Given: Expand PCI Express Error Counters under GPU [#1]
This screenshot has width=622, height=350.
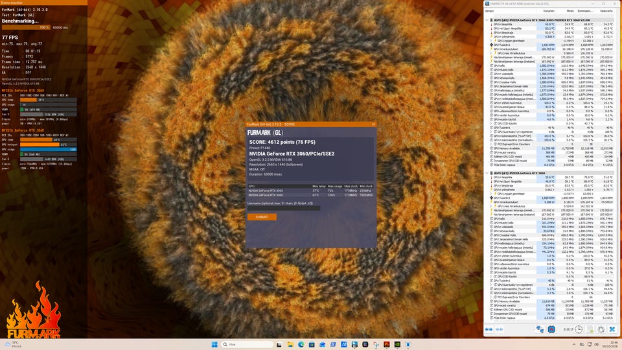Looking at the screenshot, I should pyautogui.click(x=491, y=297).
